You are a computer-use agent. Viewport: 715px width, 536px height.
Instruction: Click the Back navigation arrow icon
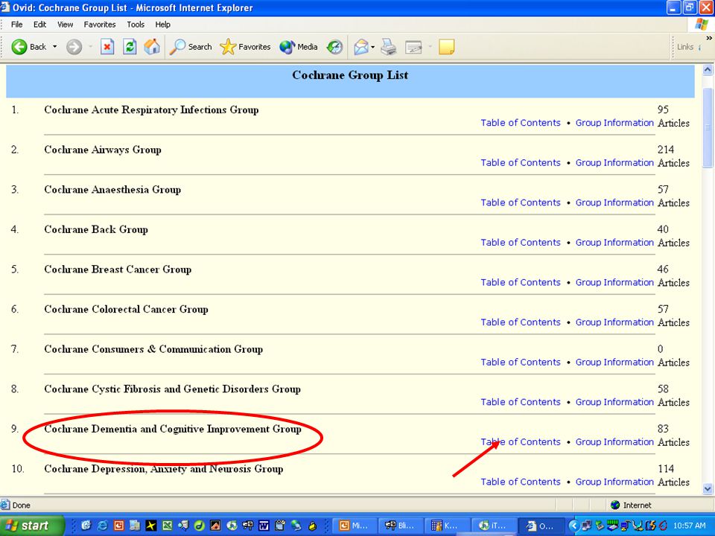(x=19, y=46)
